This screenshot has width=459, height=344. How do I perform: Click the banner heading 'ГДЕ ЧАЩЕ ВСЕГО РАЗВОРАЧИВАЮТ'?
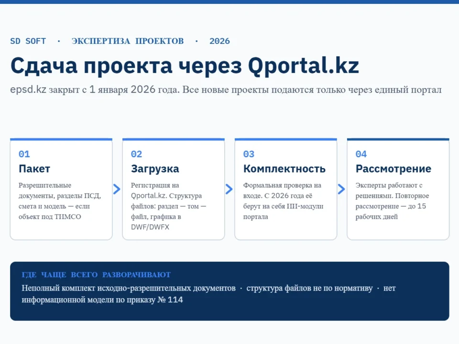96,275
